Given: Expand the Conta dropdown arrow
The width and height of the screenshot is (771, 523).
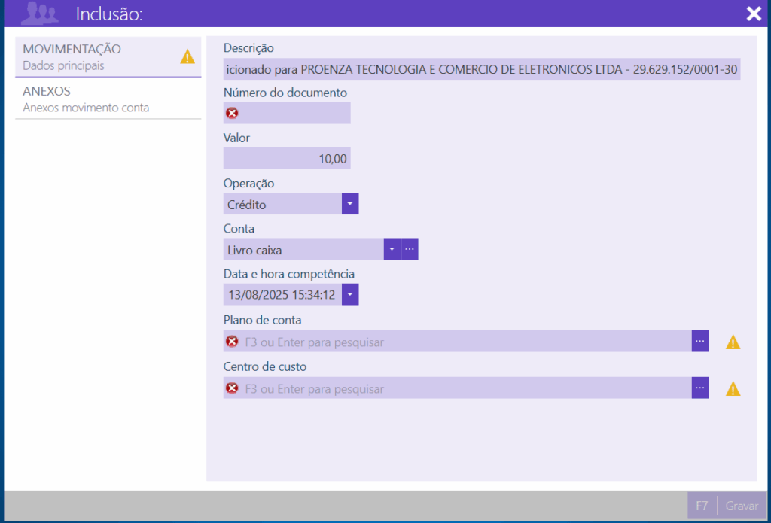Looking at the screenshot, I should (392, 249).
